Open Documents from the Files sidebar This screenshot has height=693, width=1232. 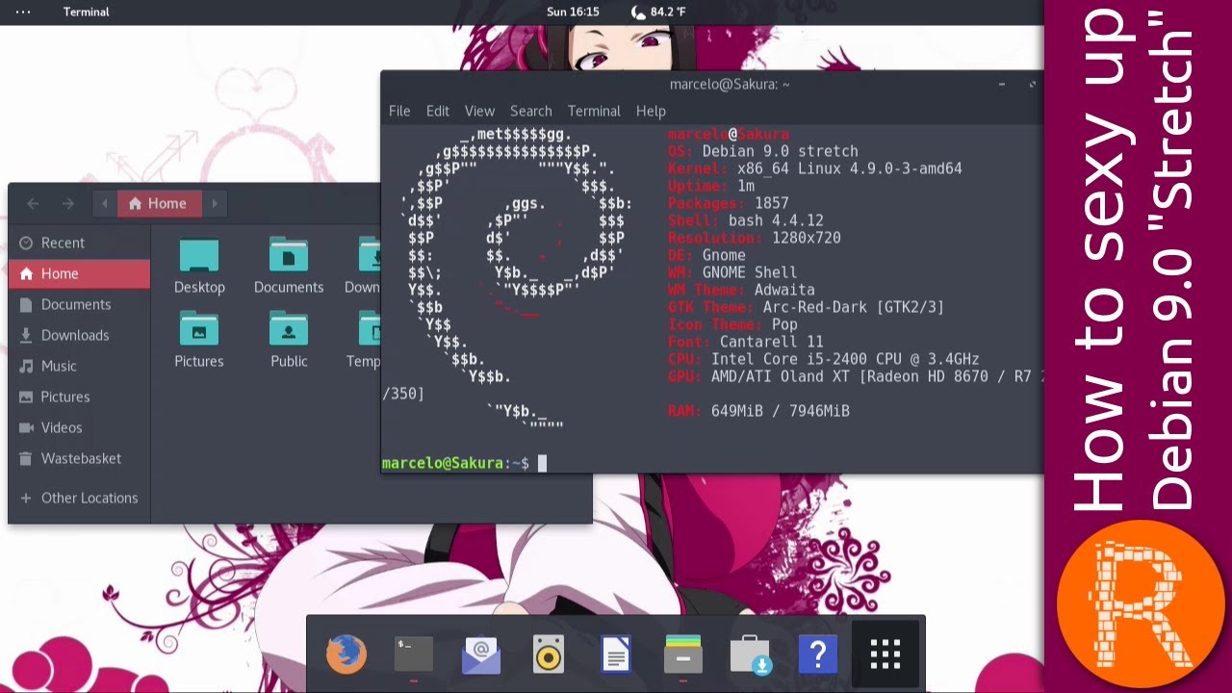click(x=79, y=304)
